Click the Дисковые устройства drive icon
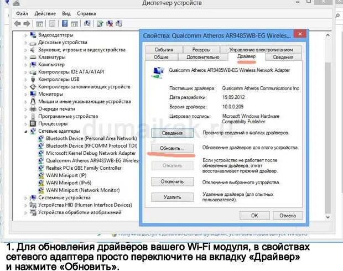Image resolution: width=343 pixels, height=271 pixels. (x=33, y=43)
